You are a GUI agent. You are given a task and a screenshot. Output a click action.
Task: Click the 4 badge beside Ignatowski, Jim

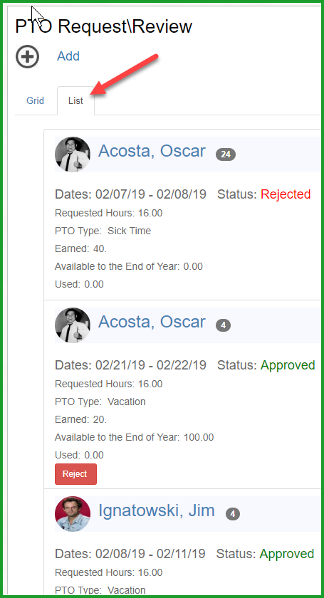coord(233,514)
